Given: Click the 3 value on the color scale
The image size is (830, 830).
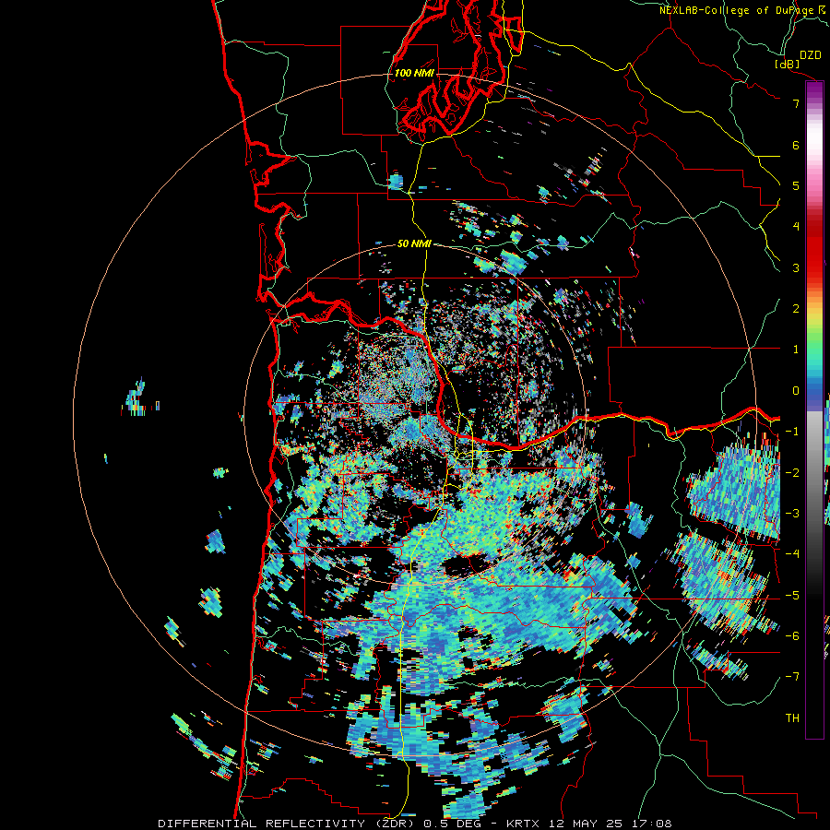Looking at the screenshot, I should tap(796, 267).
